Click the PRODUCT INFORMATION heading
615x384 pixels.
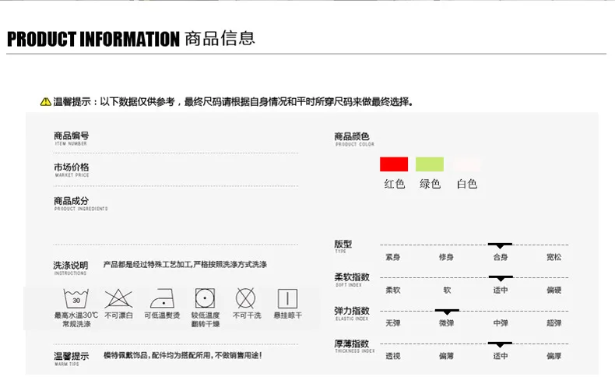pos(93,39)
